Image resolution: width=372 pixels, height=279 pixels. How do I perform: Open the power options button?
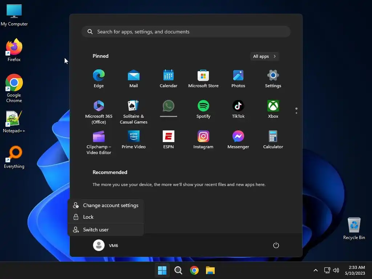276,245
